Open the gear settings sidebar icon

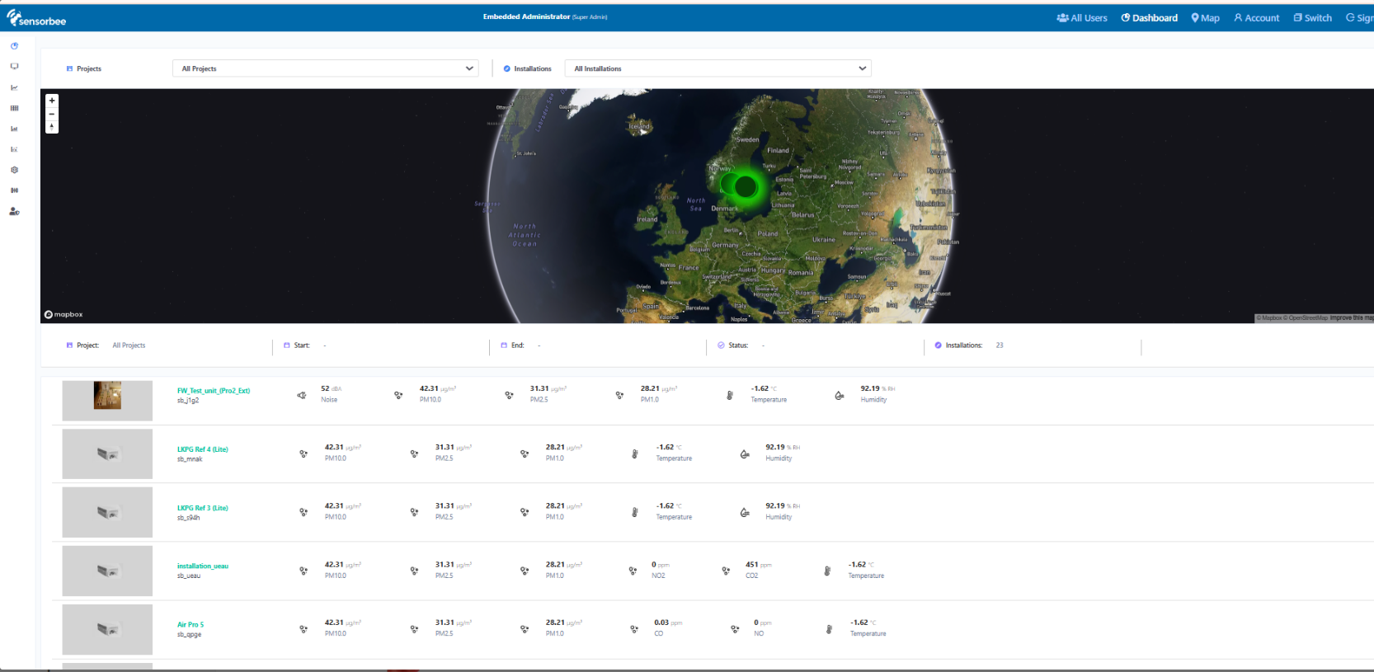14,170
